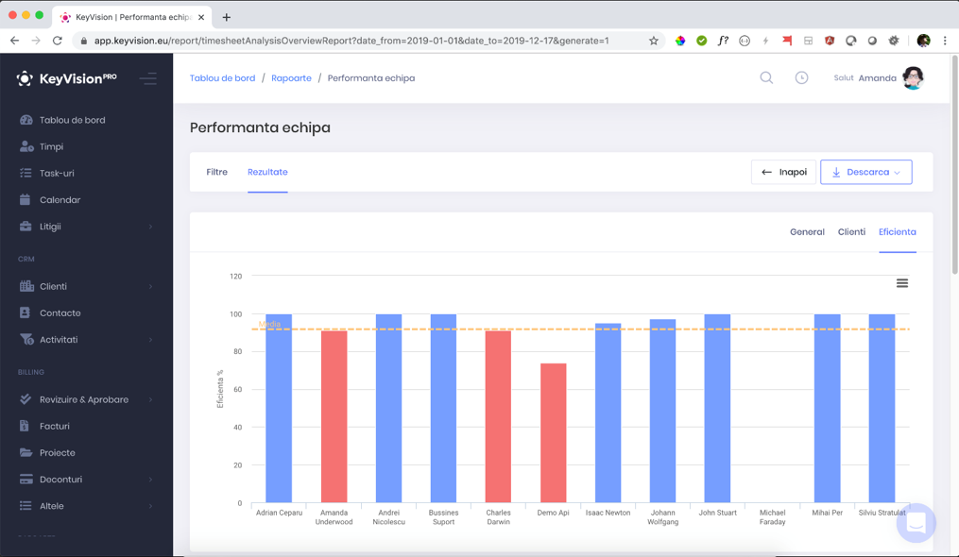The height and width of the screenshot is (557, 959).
Task: Expand the Altele submenu chevron
Action: [150, 506]
